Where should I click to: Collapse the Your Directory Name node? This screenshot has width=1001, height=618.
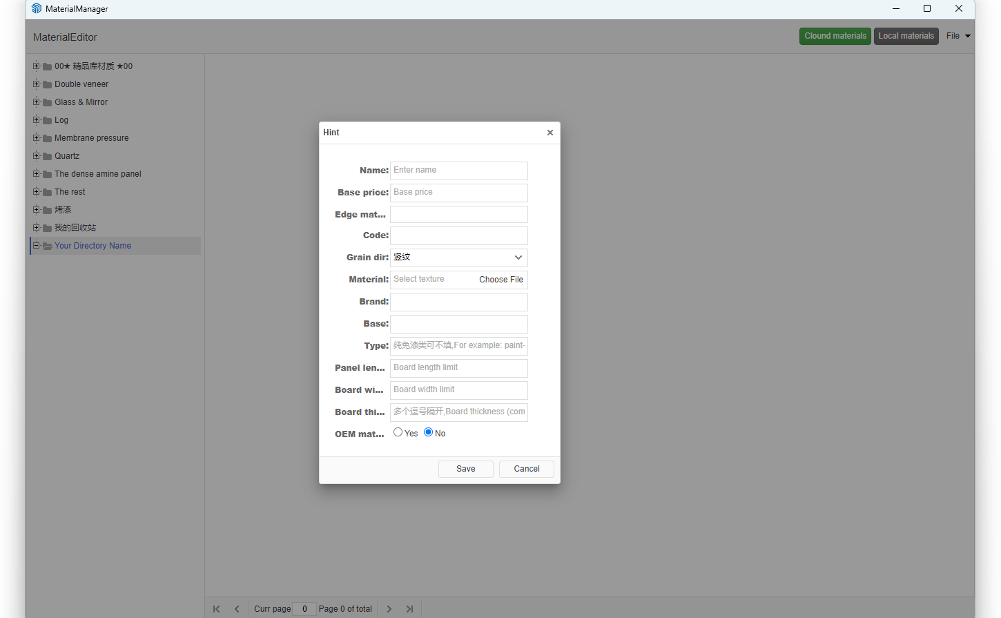point(36,246)
